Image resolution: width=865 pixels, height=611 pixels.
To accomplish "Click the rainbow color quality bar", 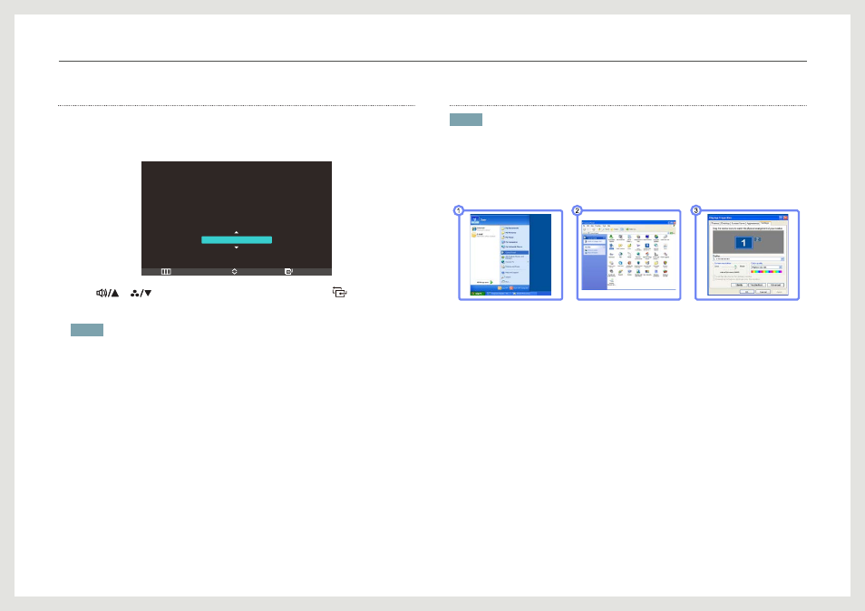I will pyautogui.click(x=766, y=272).
